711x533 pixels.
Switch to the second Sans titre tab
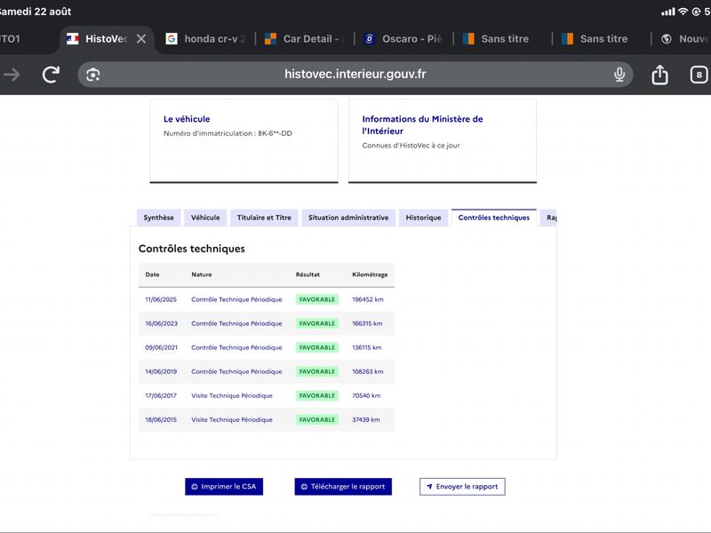[x=595, y=39]
